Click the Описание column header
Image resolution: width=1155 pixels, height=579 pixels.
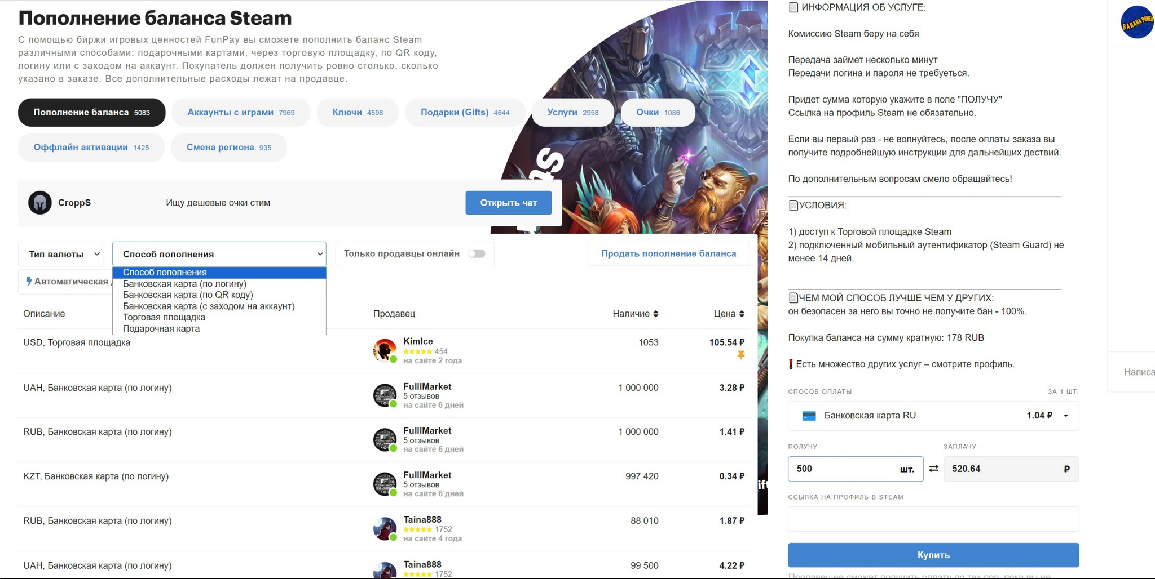[x=44, y=314]
